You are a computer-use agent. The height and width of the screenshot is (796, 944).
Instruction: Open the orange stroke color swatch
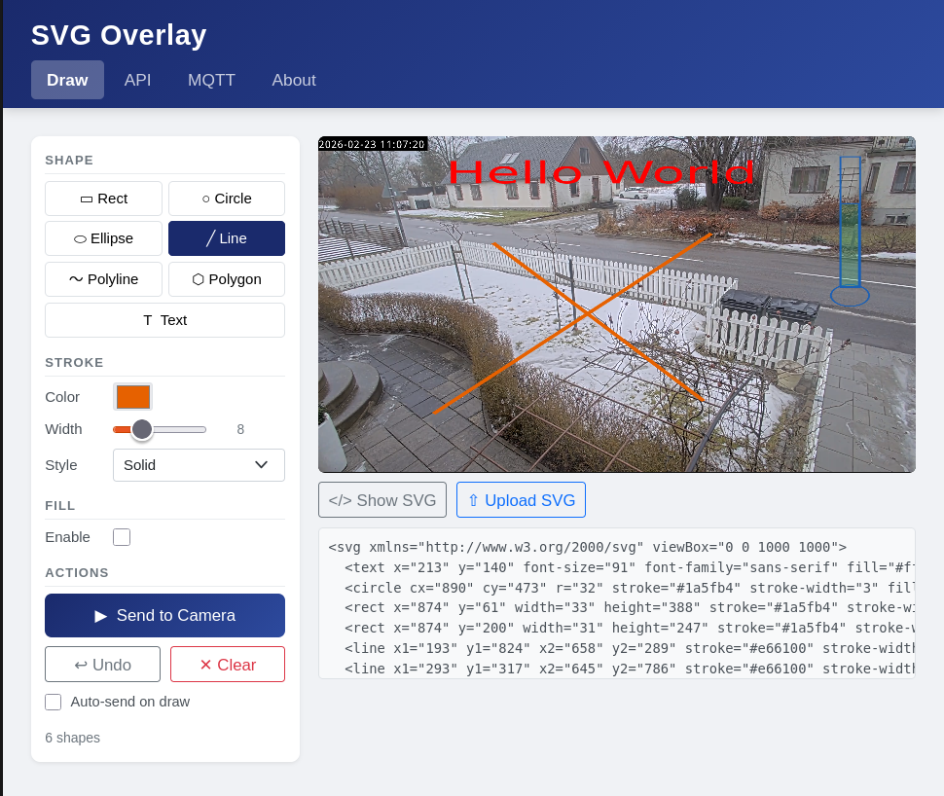132,397
